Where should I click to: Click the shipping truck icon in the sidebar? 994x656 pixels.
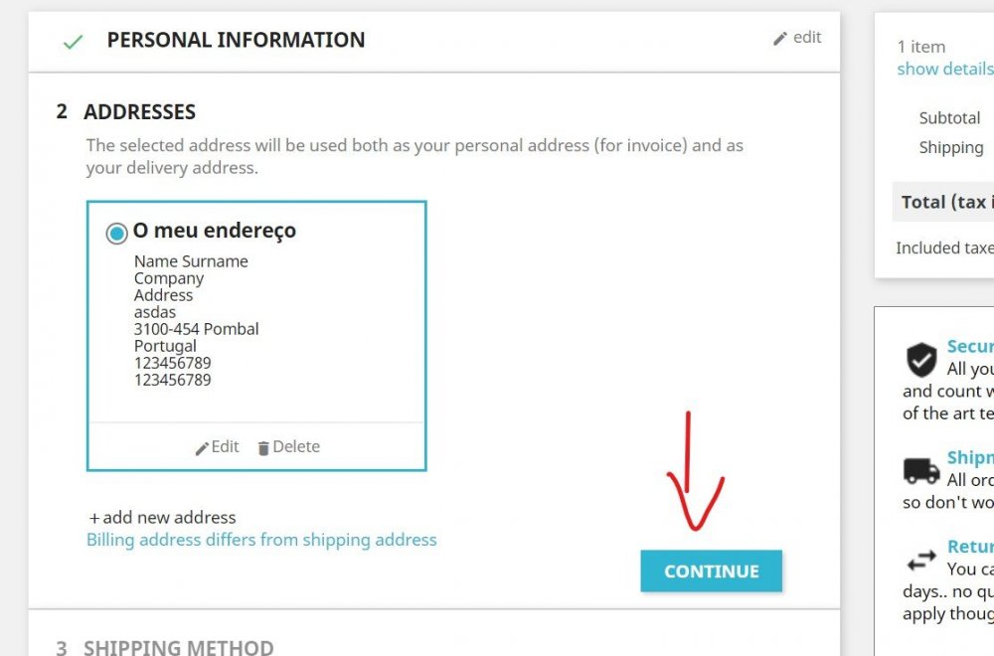tap(921, 470)
